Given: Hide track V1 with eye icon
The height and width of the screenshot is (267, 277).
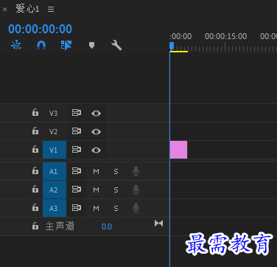Looking at the screenshot, I should [96, 150].
